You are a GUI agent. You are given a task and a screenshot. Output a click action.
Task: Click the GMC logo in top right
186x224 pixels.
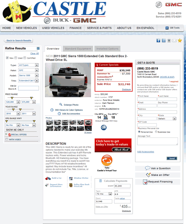coord(174,5)
